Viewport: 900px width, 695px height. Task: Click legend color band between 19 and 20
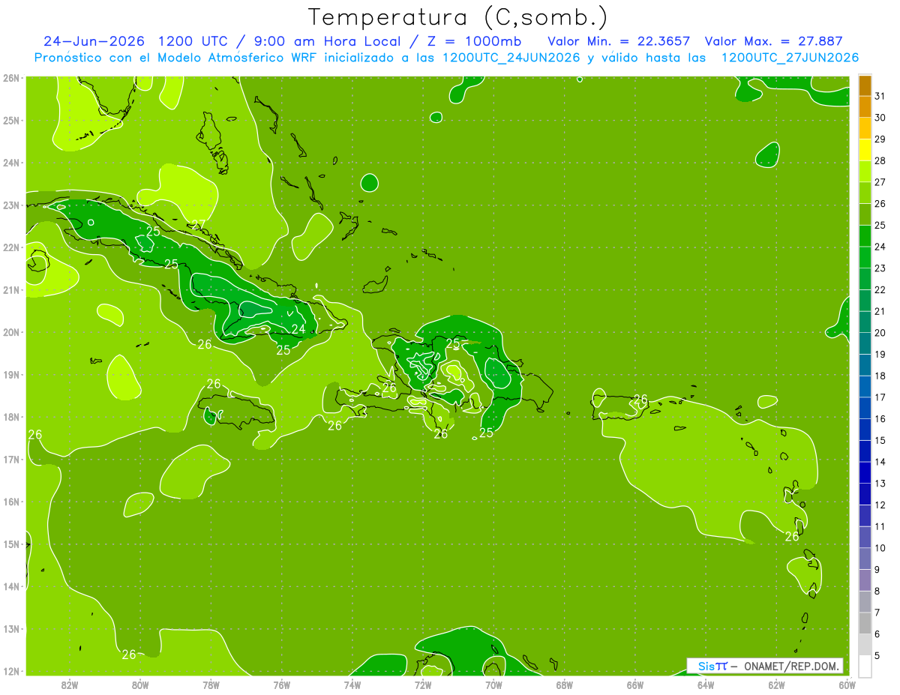865,343
